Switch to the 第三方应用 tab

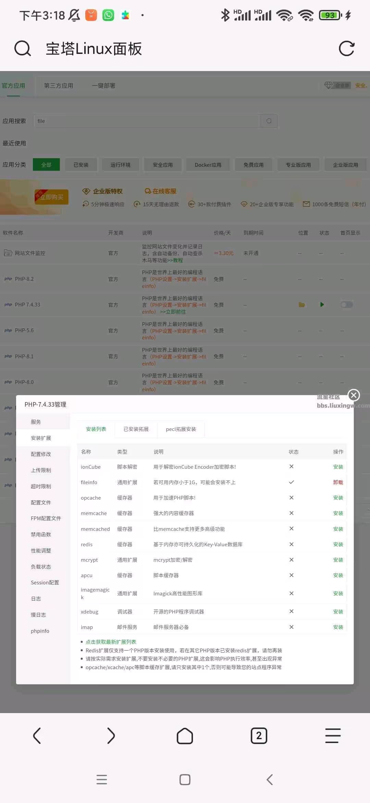[59, 86]
